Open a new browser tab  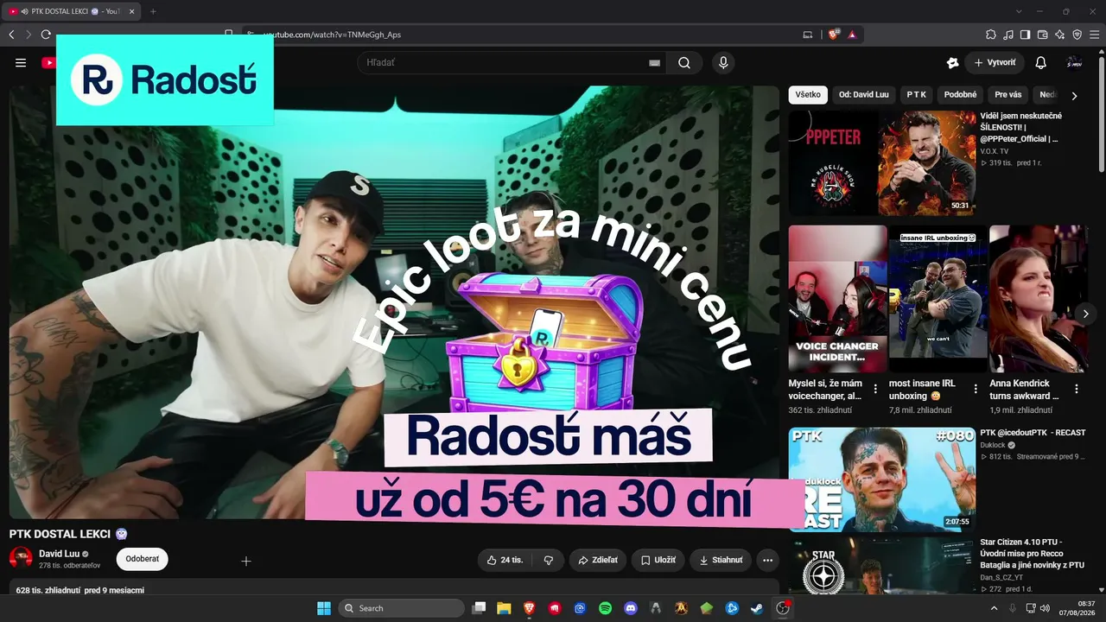153,11
